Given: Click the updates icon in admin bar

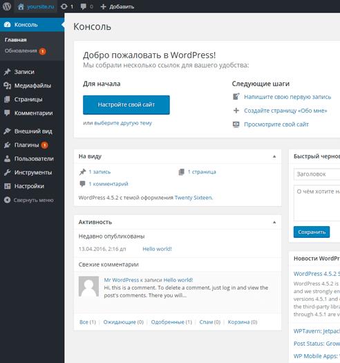Looking at the screenshot, I should 64,6.
